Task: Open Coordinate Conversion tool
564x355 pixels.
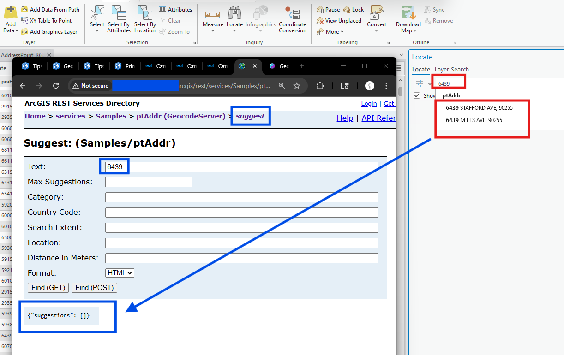Action: point(293,19)
